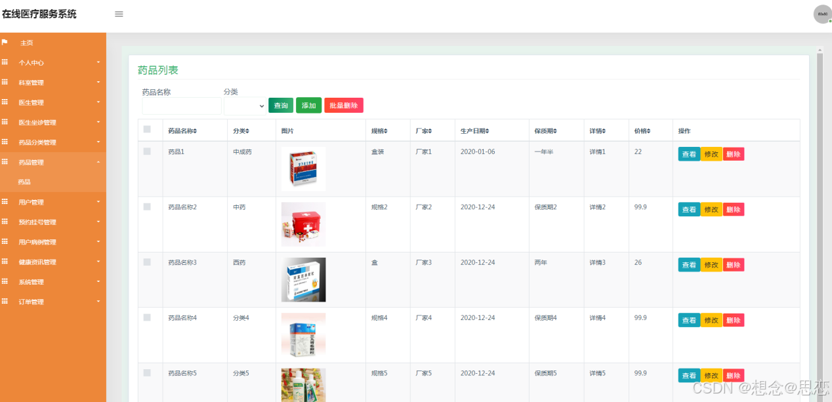Click the 添加 add button
This screenshot has height=402, width=832.
[308, 105]
